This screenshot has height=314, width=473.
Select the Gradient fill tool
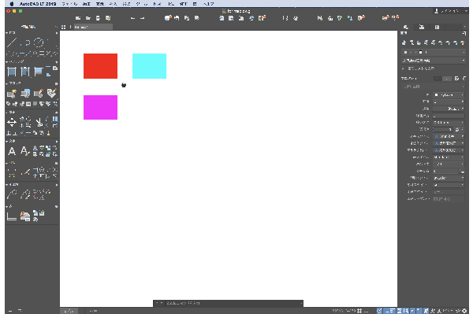click(x=39, y=72)
